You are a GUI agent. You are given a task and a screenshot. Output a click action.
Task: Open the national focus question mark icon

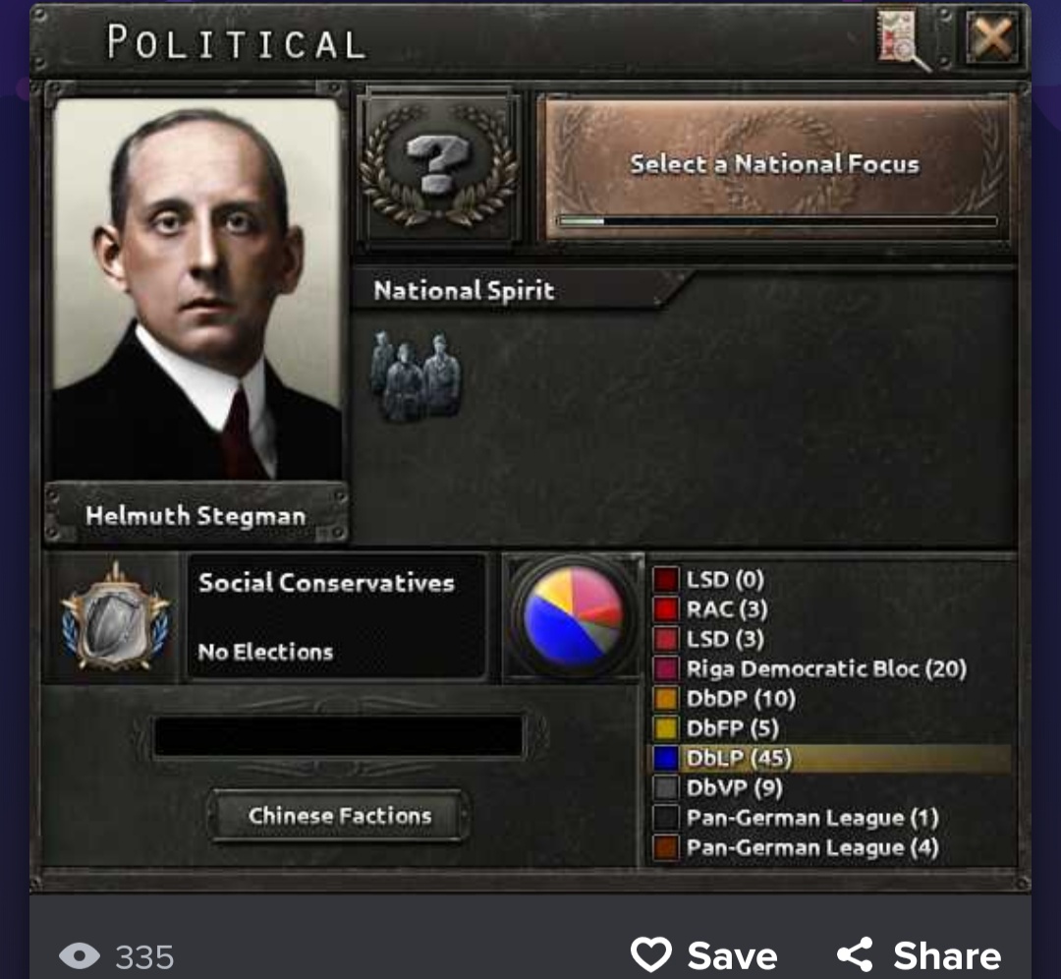pos(439,166)
